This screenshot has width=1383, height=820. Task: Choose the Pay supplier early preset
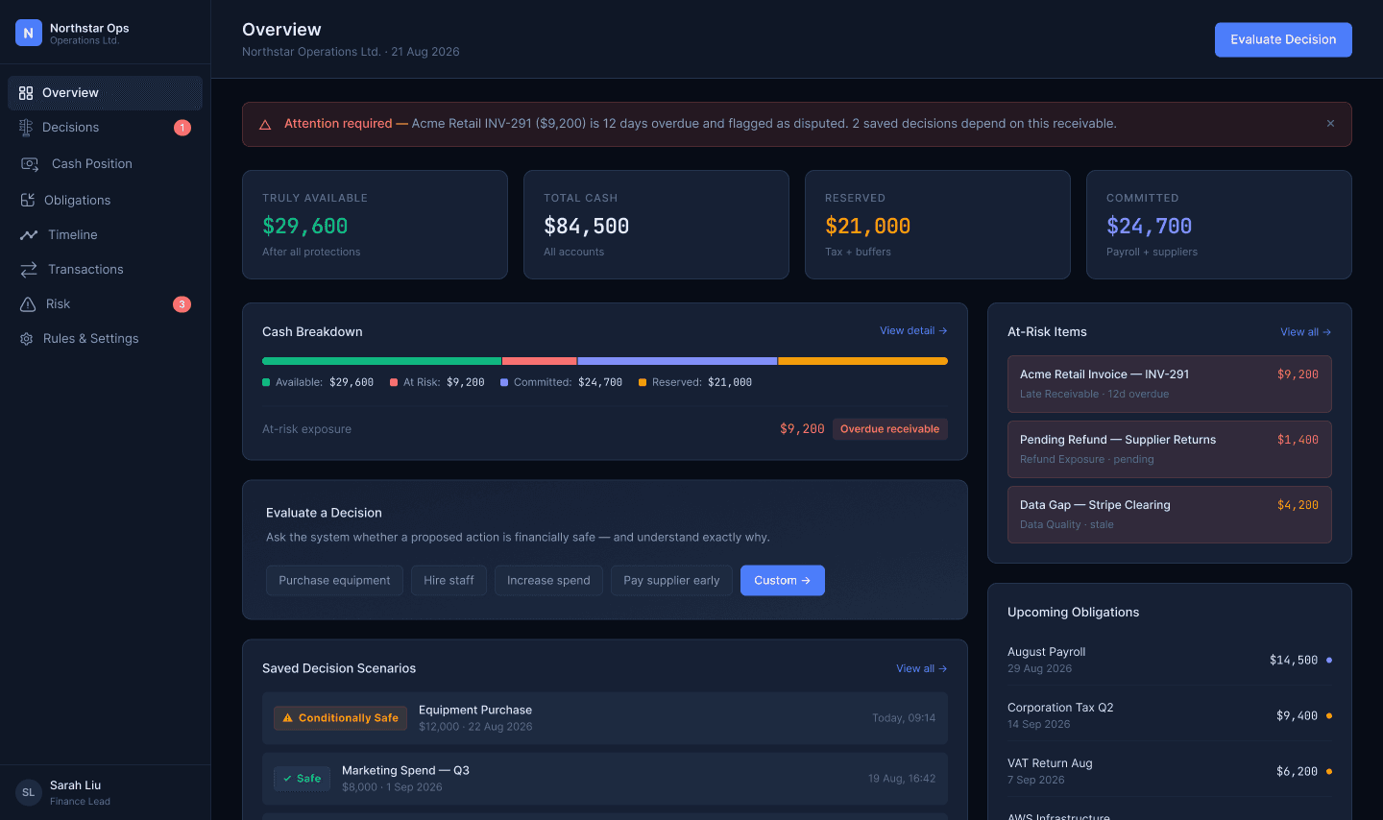(671, 580)
